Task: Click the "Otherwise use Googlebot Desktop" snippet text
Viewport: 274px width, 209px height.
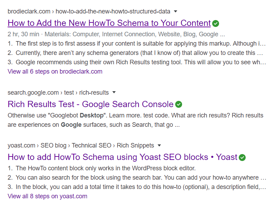Action: coord(135,115)
